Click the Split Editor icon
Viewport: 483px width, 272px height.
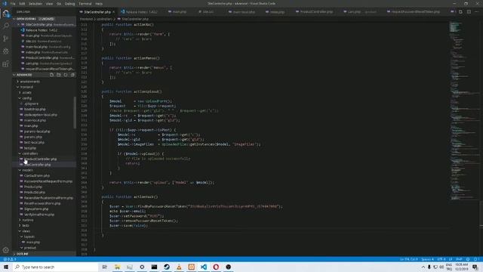coord(469,12)
